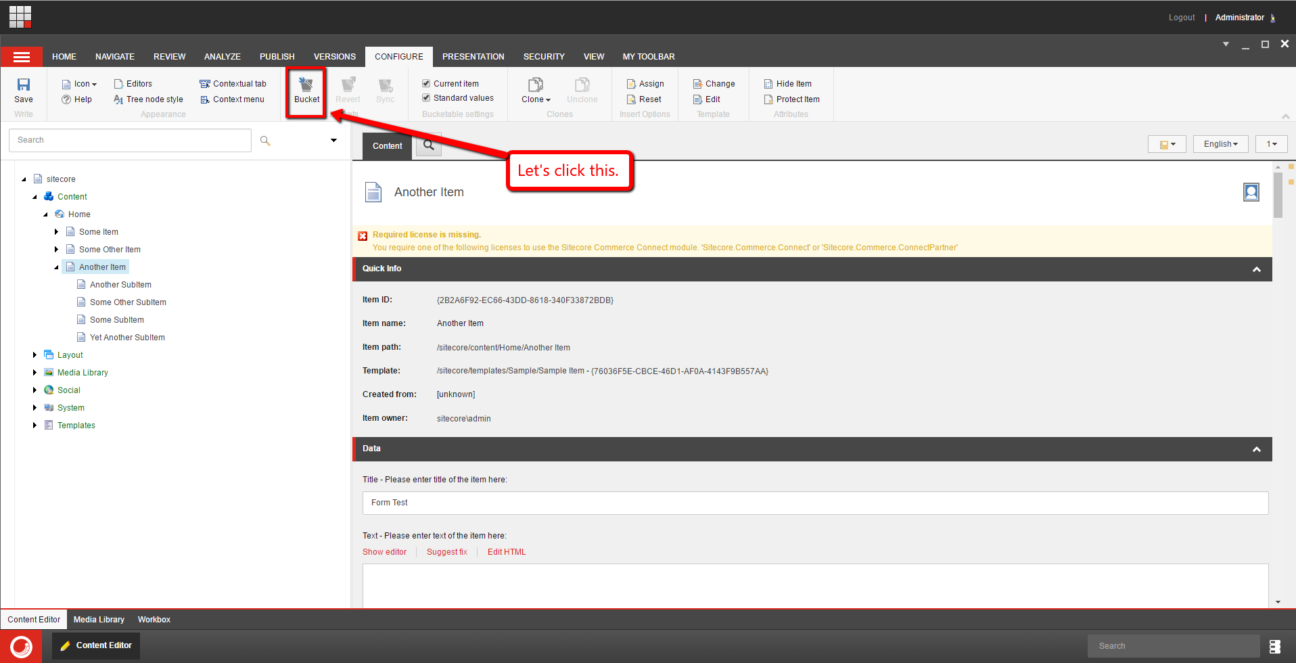Viewport: 1296px width, 663px height.
Task: Click Change template icon
Action: [x=697, y=84]
